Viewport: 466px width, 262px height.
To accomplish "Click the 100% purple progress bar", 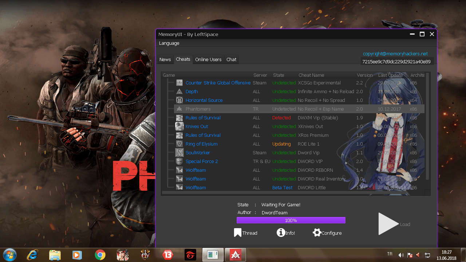I will (291, 220).
